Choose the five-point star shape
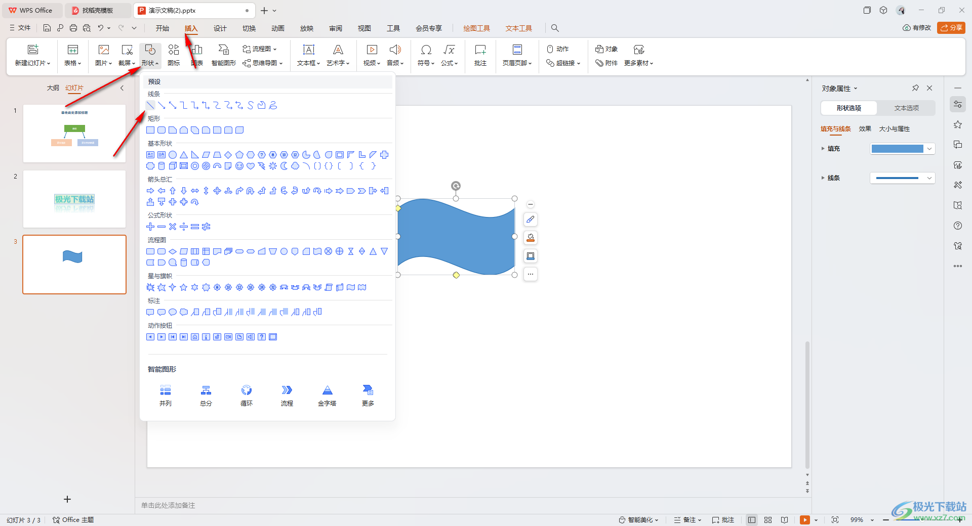 tap(184, 287)
